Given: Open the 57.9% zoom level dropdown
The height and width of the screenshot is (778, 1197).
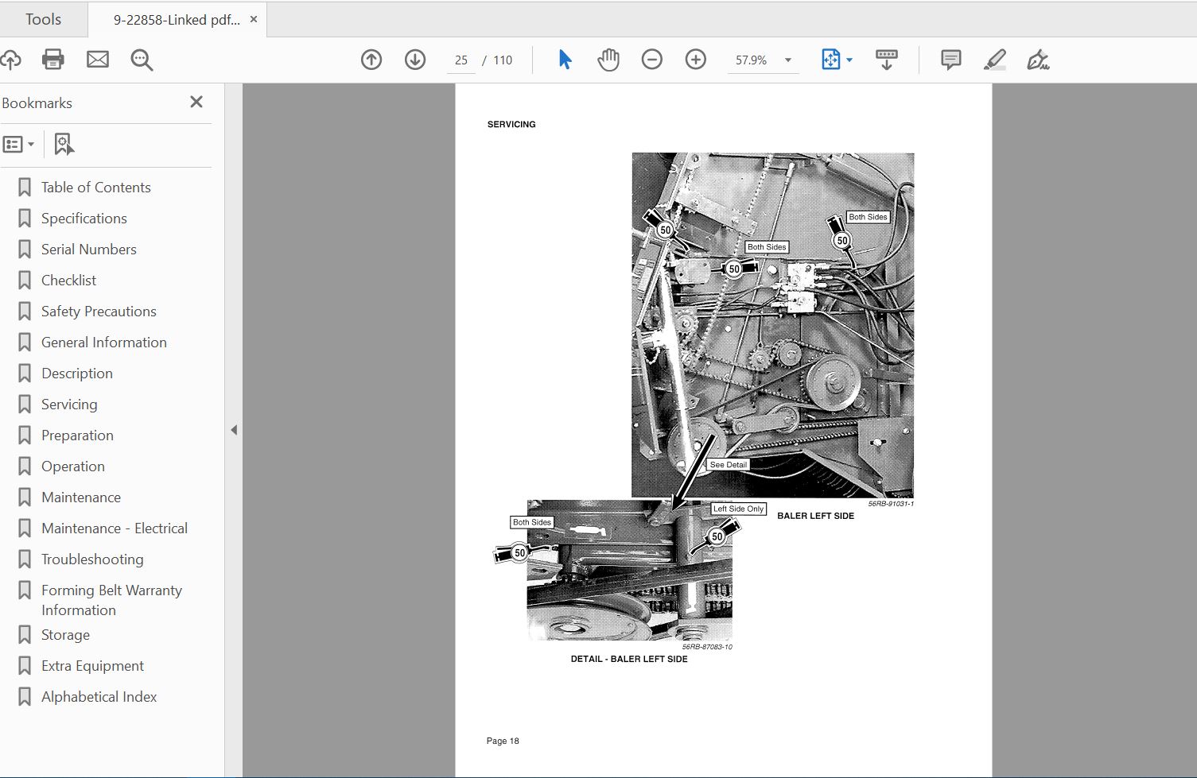Looking at the screenshot, I should tap(788, 60).
